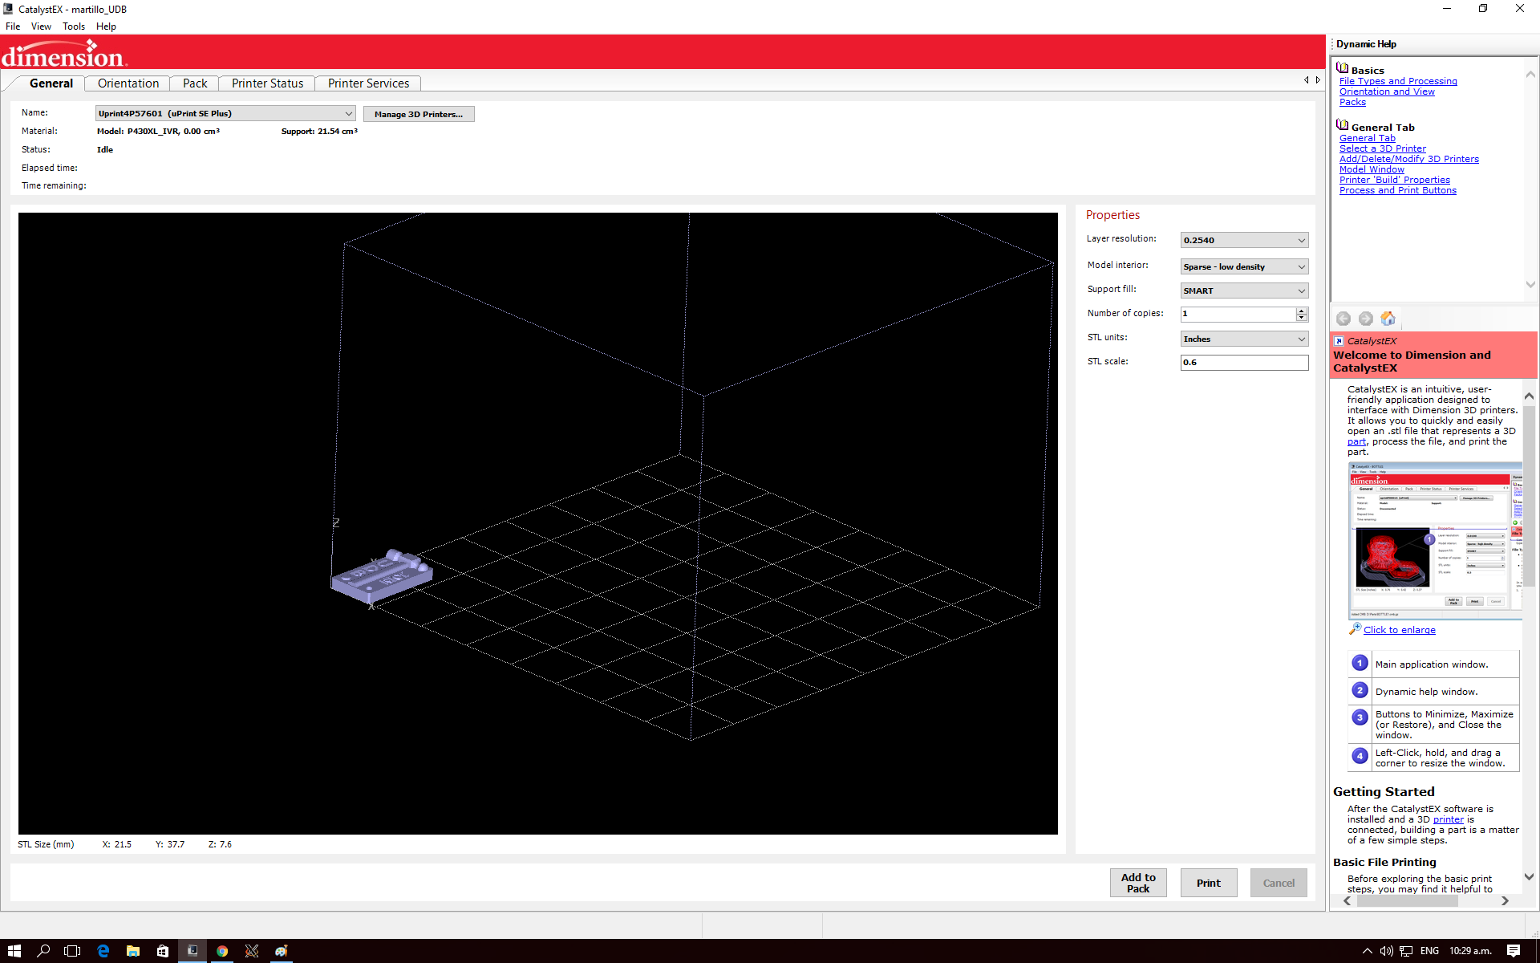The height and width of the screenshot is (963, 1540).
Task: Switch to the Orientation tab
Action: 128,83
